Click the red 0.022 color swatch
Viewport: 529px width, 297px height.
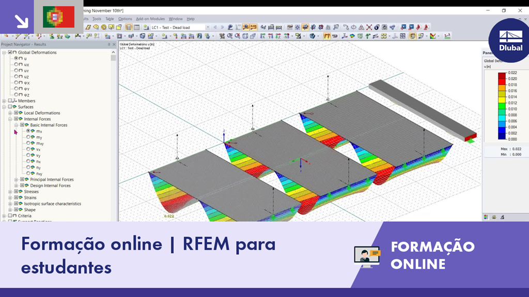pos(502,76)
